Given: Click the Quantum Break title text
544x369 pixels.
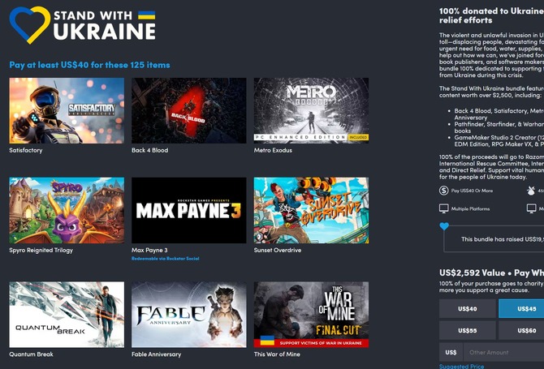Looking at the screenshot, I should [x=31, y=354].
